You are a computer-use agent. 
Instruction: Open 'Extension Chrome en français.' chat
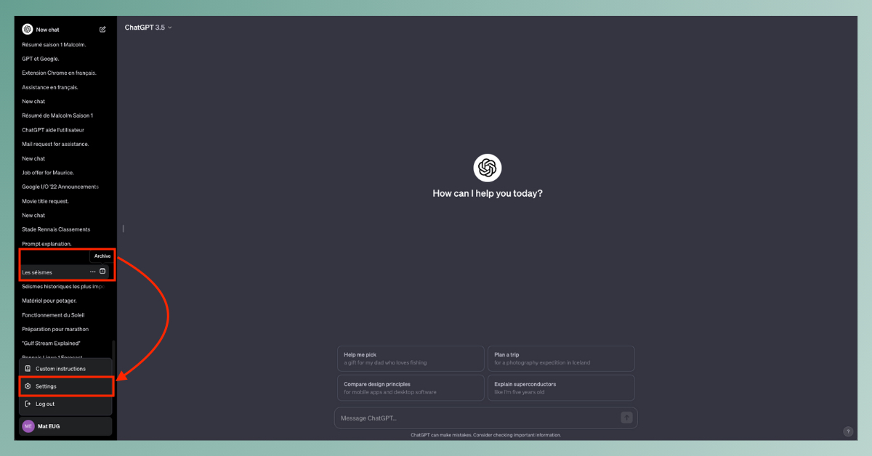click(x=59, y=73)
